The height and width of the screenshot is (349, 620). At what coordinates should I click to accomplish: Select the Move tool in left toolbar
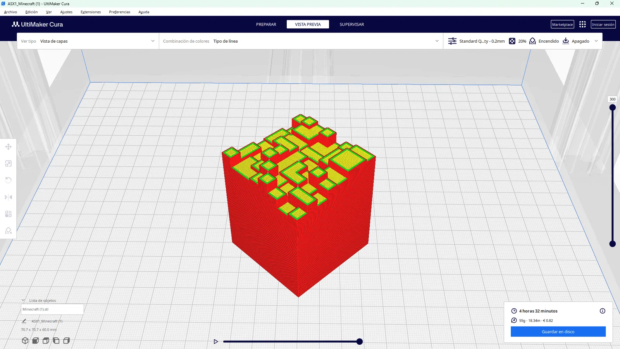pyautogui.click(x=8, y=147)
